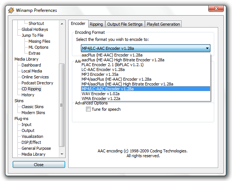Open Global Hotkeys preferences
Screen dimensions: 232x181
tap(35, 29)
